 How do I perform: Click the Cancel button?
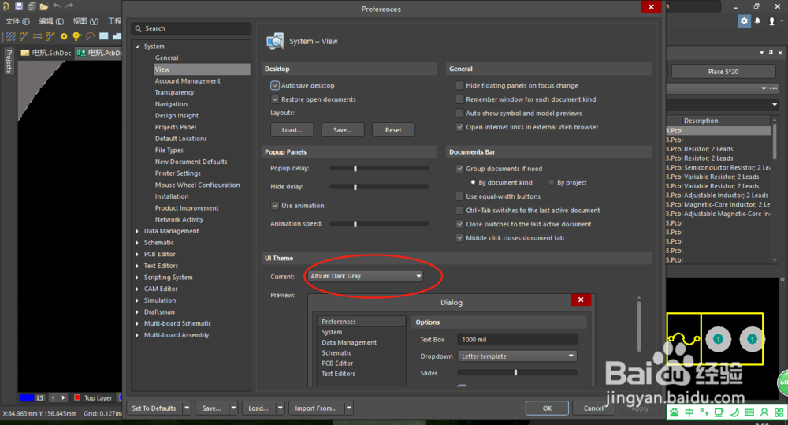tap(593, 408)
